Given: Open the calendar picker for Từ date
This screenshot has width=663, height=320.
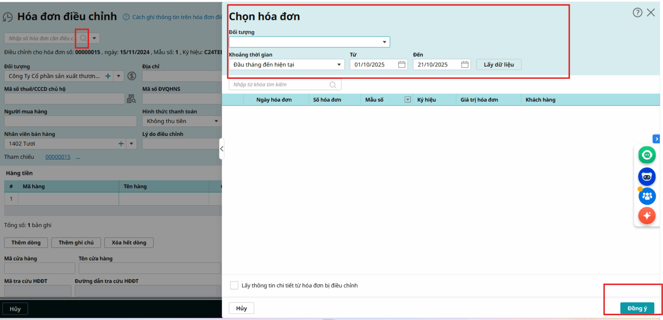Looking at the screenshot, I should 402,65.
